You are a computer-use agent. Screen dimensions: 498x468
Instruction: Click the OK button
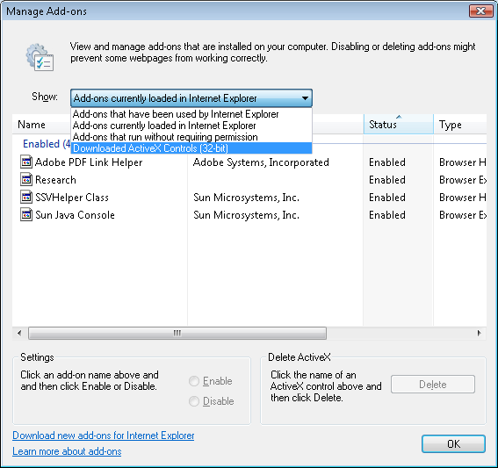coord(453,444)
